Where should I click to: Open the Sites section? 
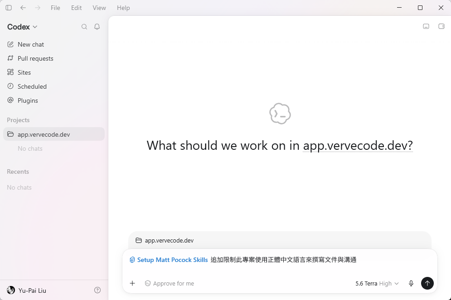(x=54, y=72)
